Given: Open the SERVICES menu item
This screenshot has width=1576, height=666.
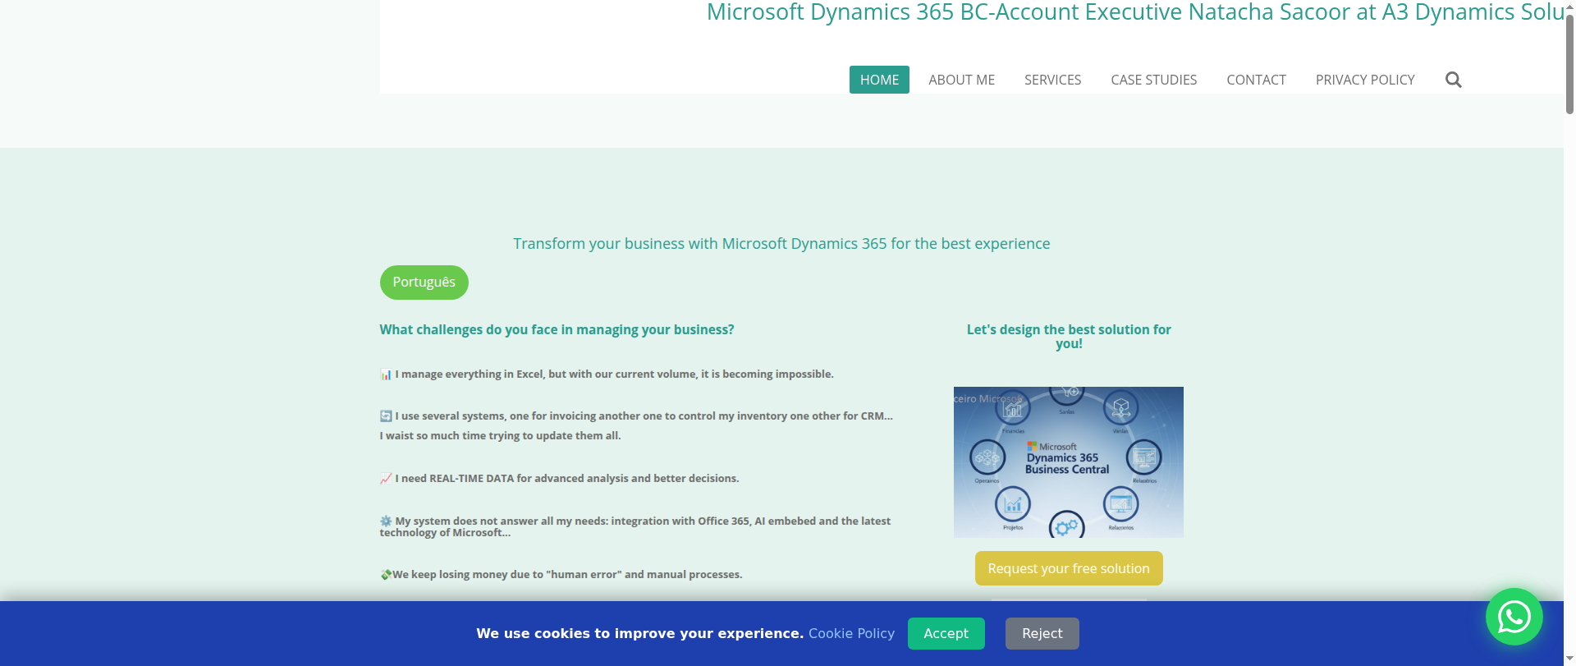Looking at the screenshot, I should 1052,80.
